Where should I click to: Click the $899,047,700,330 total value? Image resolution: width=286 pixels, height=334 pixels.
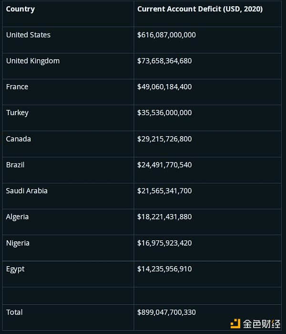pos(166,312)
